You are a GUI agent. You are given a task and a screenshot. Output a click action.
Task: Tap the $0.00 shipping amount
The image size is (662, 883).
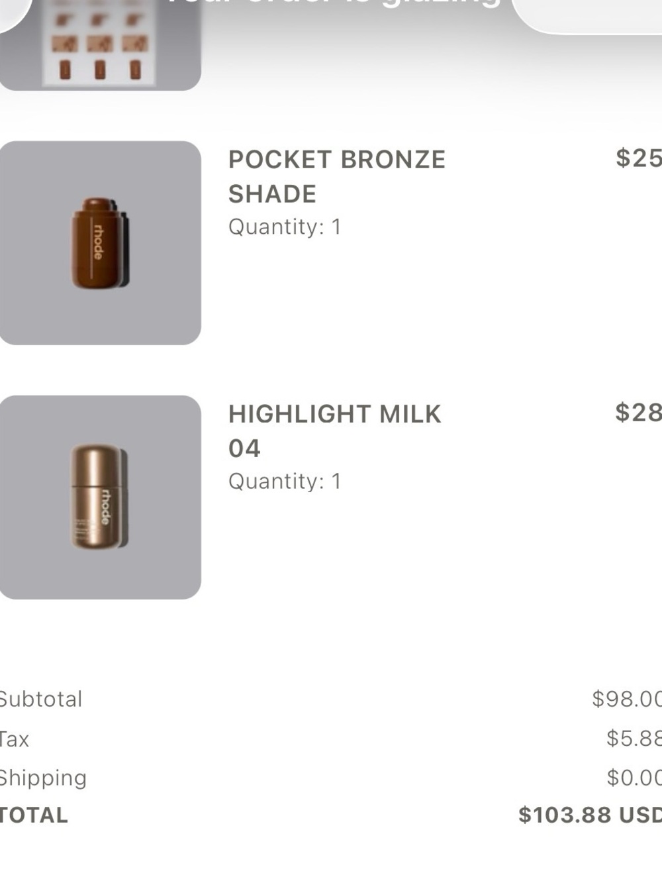coord(634,777)
